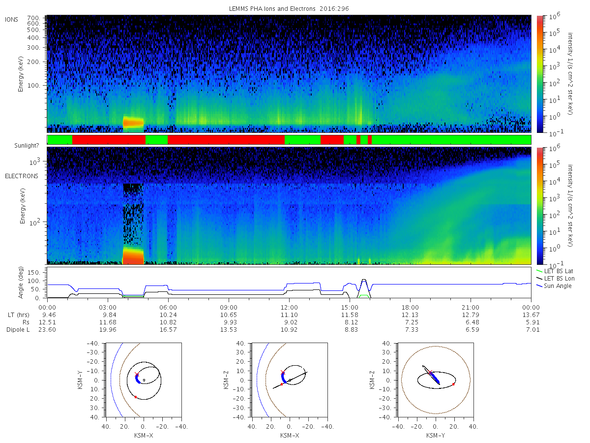Click the electrons intensity color bar
The height and width of the screenshot is (443, 590).
[x=539, y=206]
